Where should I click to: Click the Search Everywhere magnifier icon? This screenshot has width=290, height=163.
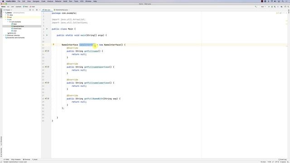point(288,7)
